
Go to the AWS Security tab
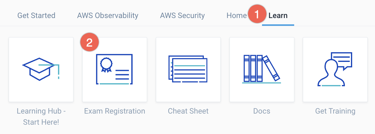point(182,15)
